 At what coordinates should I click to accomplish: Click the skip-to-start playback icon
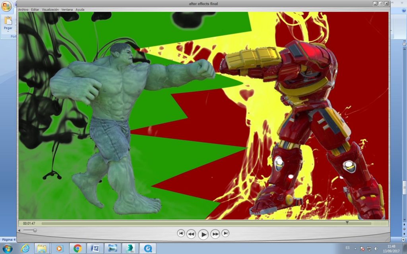[x=181, y=233]
